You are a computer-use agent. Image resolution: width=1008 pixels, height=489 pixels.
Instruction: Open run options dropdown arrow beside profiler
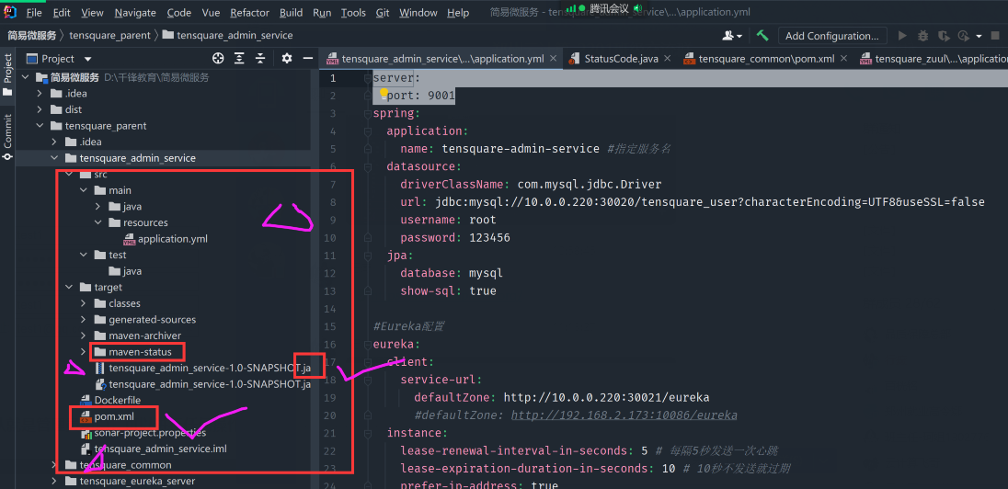pyautogui.click(x=979, y=36)
